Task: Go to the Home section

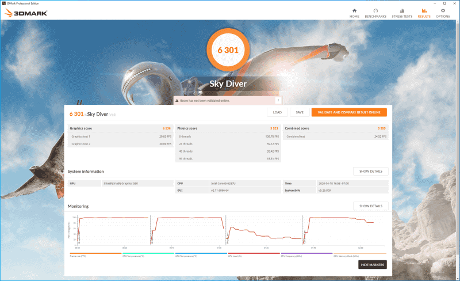Action: tap(354, 13)
